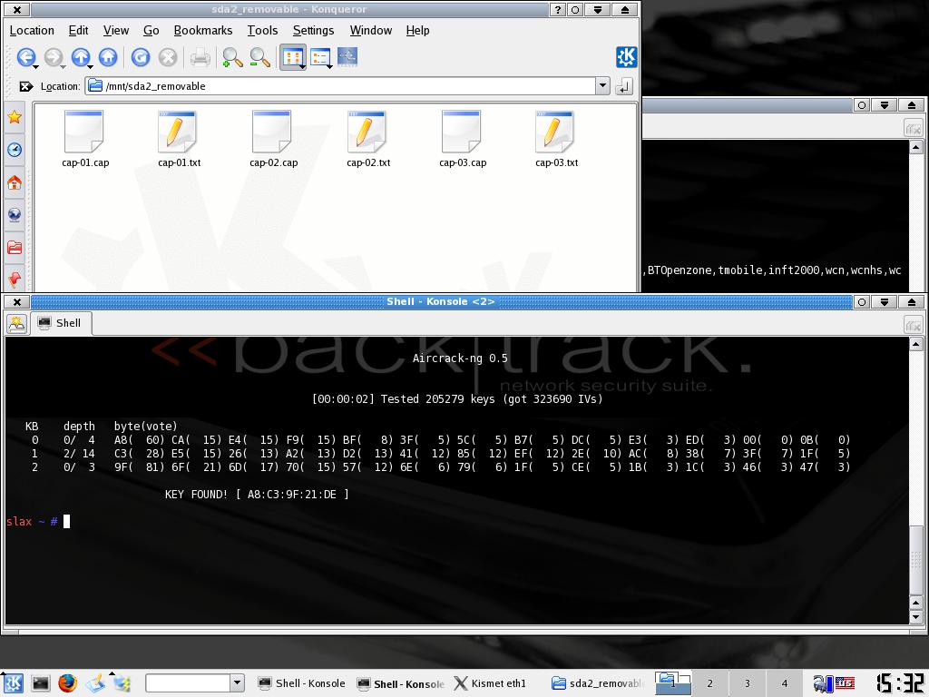
Task: Switch to virtual desktop 4
Action: (x=785, y=683)
